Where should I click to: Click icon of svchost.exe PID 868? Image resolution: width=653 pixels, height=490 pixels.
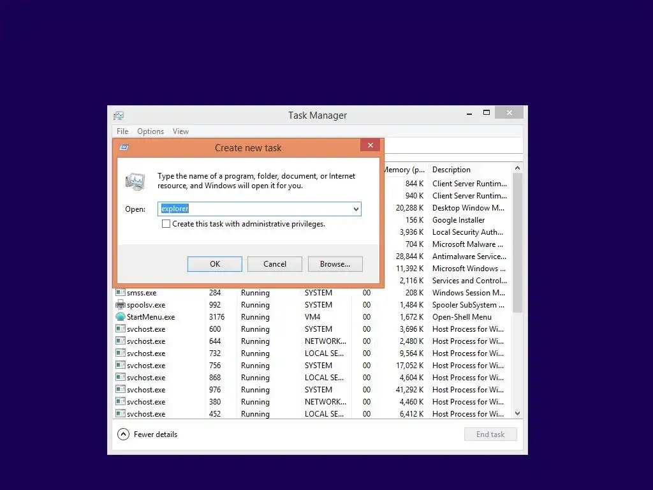click(x=121, y=377)
